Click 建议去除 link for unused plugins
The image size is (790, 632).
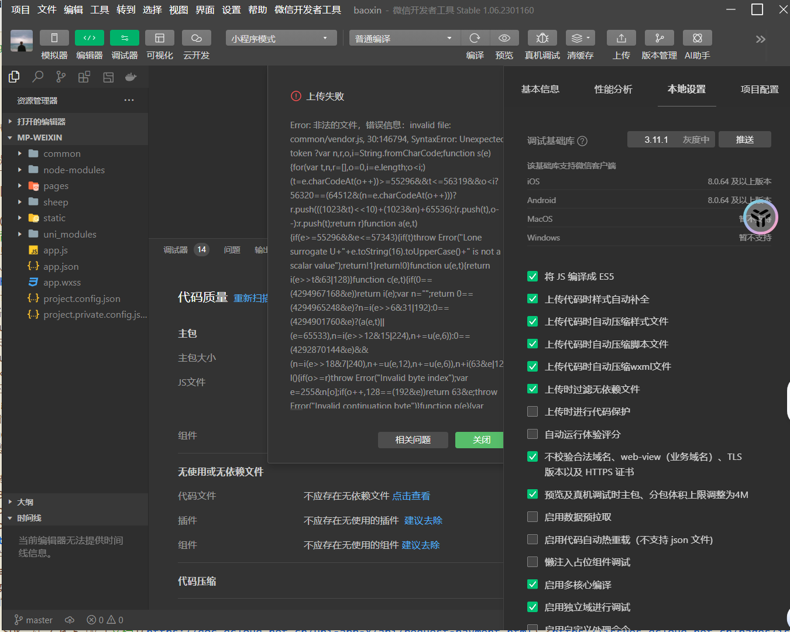(x=423, y=520)
